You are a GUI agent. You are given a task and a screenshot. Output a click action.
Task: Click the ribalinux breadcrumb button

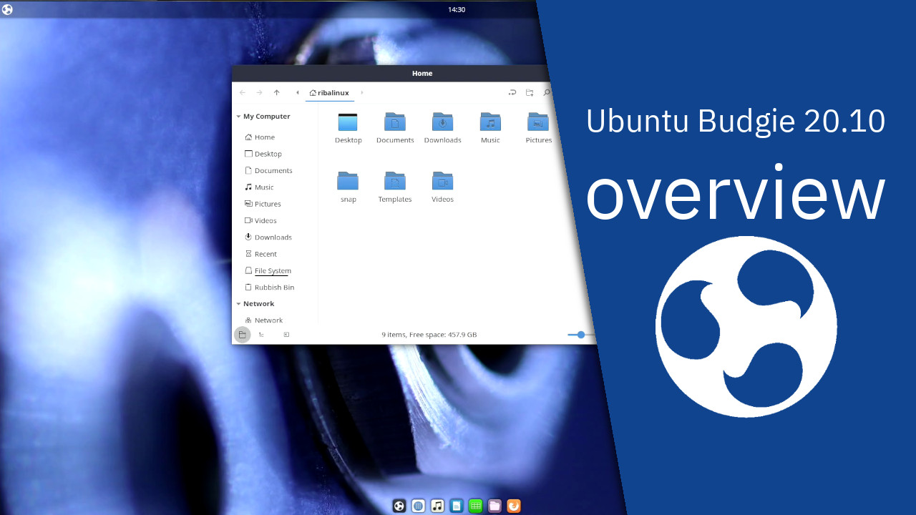click(x=329, y=93)
